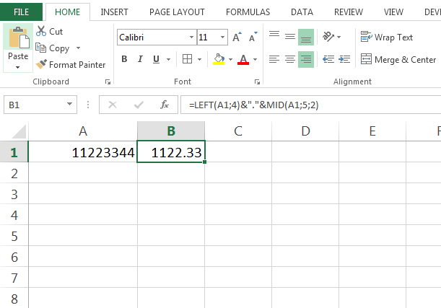Toggle Italic formatting
Image resolution: width=441 pixels, height=308 pixels.
pos(140,59)
